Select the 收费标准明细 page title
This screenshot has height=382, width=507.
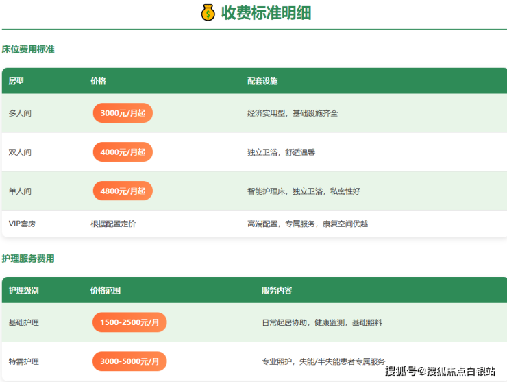pyautogui.click(x=267, y=13)
